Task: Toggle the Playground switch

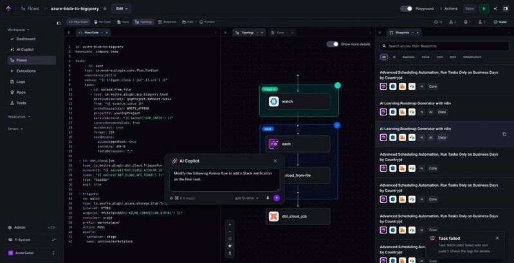Action: (x=406, y=9)
